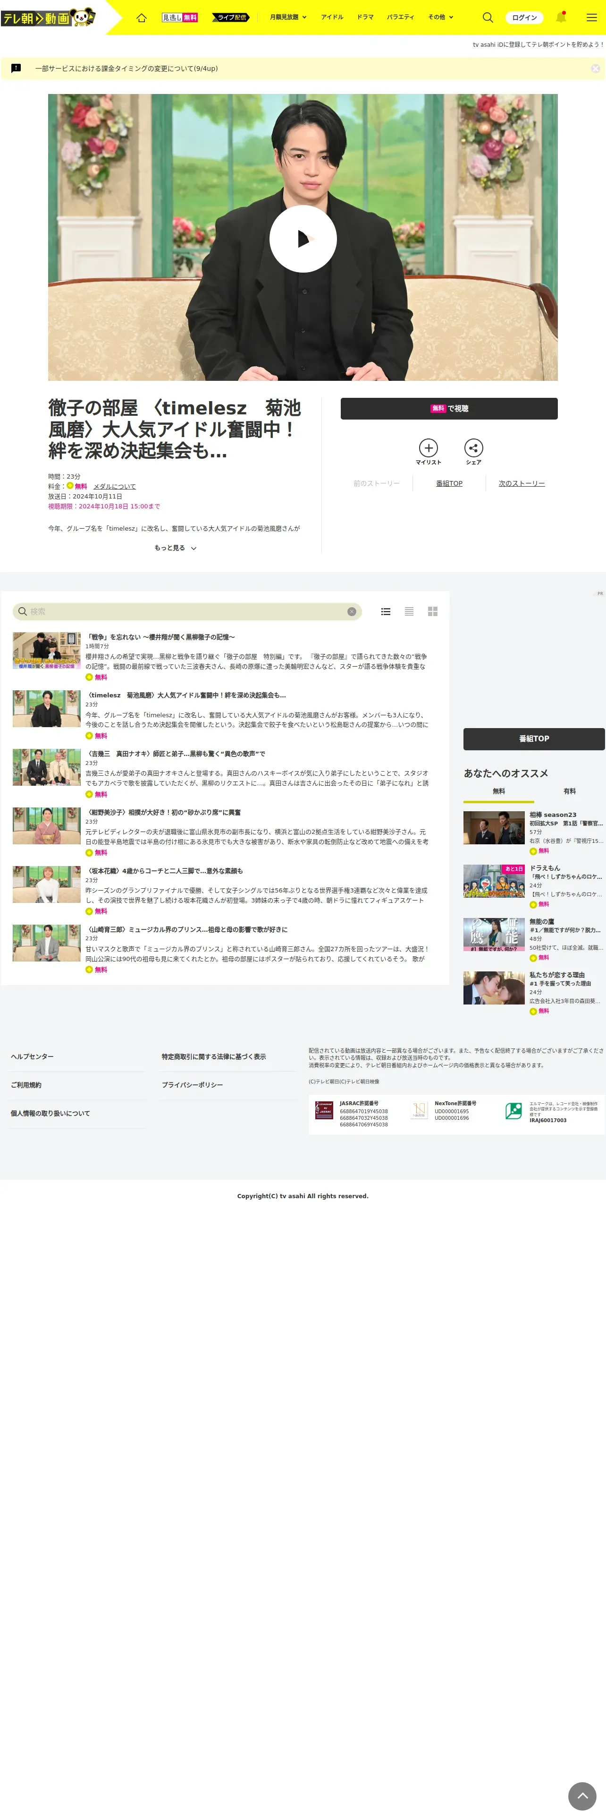Open the ドラえもん recommendation thumbnail
This screenshot has width=606, height=1820.
(494, 882)
